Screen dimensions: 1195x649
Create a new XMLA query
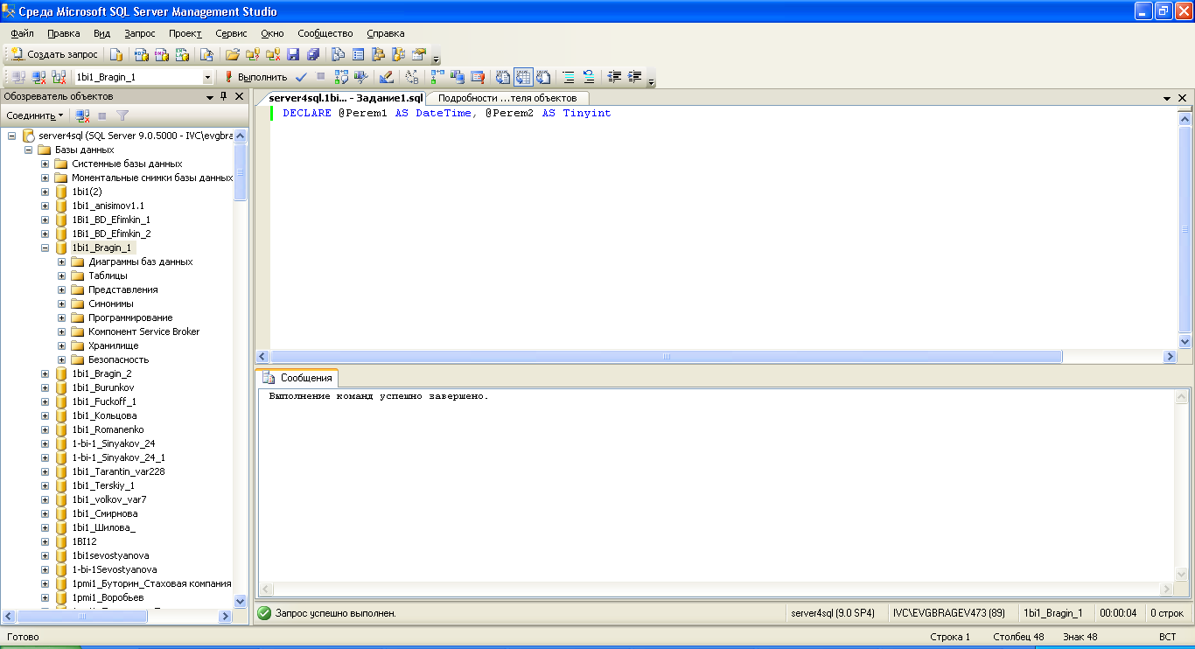click(x=182, y=54)
